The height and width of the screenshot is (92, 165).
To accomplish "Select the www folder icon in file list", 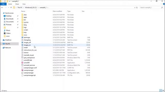I will click(22, 35).
